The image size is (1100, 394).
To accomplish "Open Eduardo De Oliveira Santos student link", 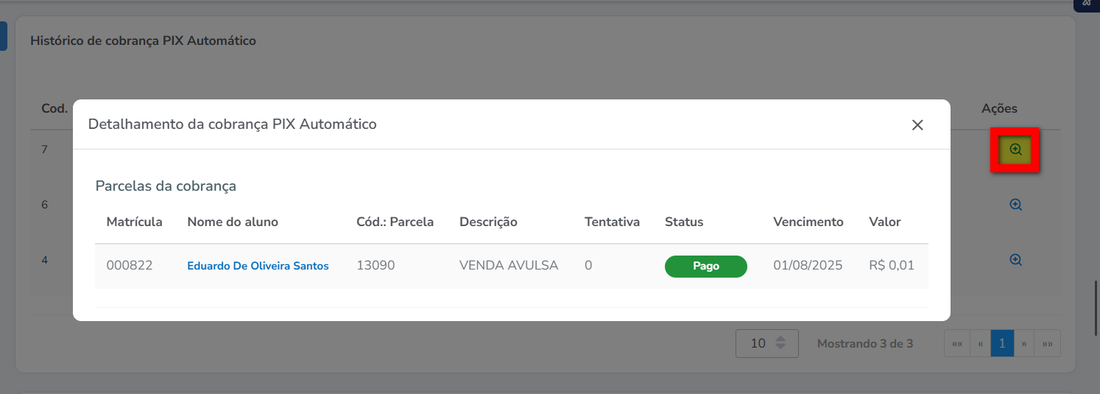I will click(x=258, y=266).
